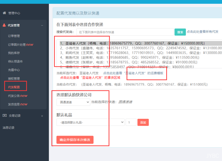Click the red 添加 gift button
Image resolution: width=222 pixels, height=161 pixels.
[143, 122]
